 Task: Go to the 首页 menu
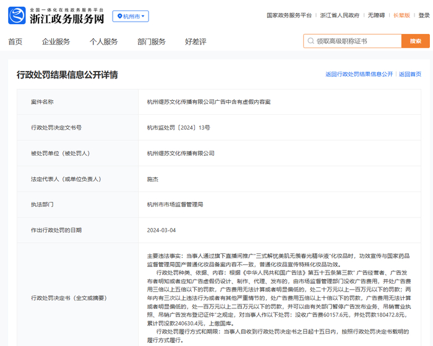click(x=15, y=41)
